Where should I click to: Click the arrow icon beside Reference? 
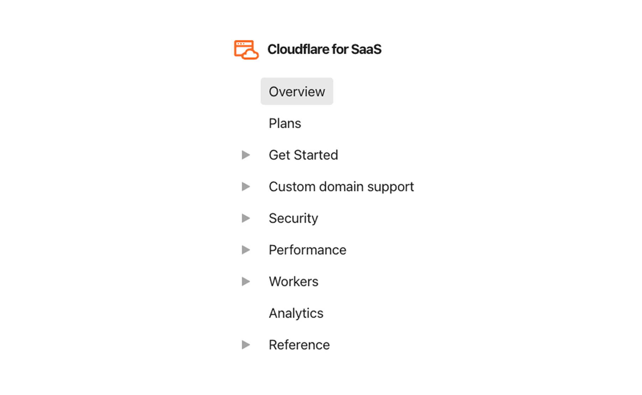click(246, 345)
